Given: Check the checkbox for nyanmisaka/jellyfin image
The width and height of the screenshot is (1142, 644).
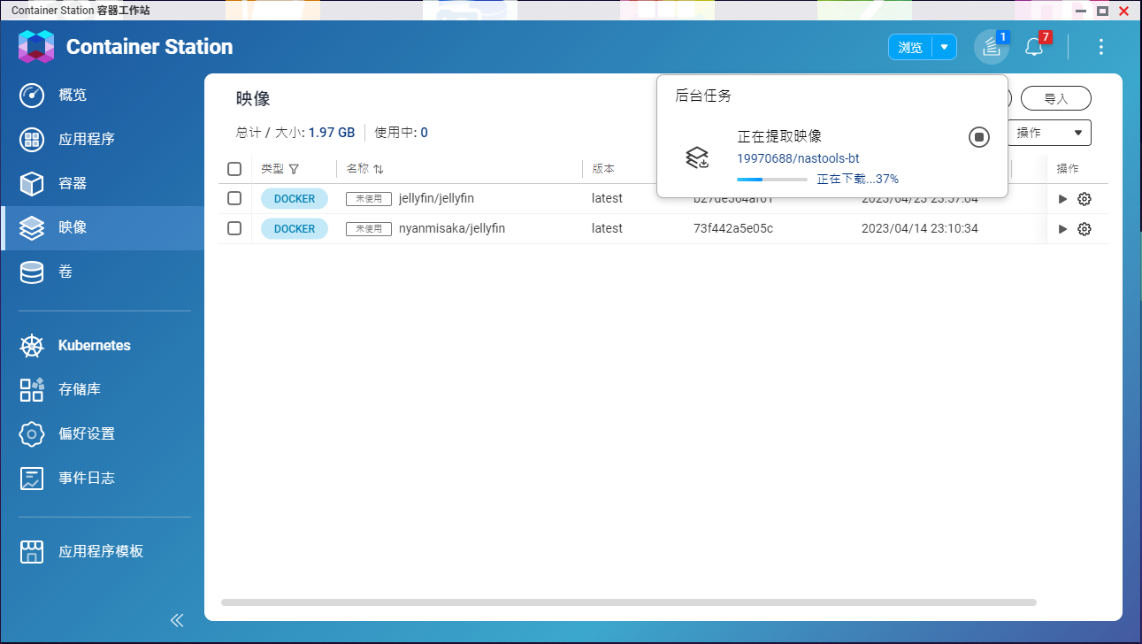Looking at the screenshot, I should [234, 228].
